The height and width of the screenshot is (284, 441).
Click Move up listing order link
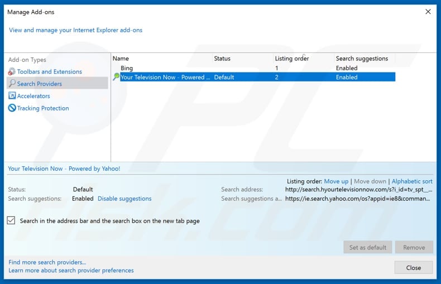click(x=336, y=181)
